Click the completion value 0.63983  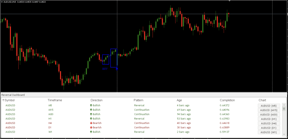(224, 119)
